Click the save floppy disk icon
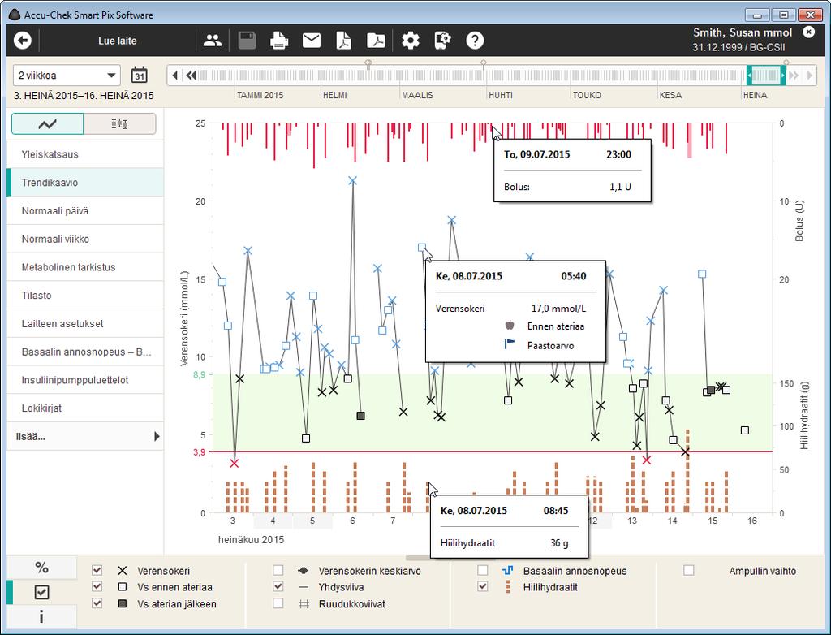Screen dimensions: 831x635 247,41
